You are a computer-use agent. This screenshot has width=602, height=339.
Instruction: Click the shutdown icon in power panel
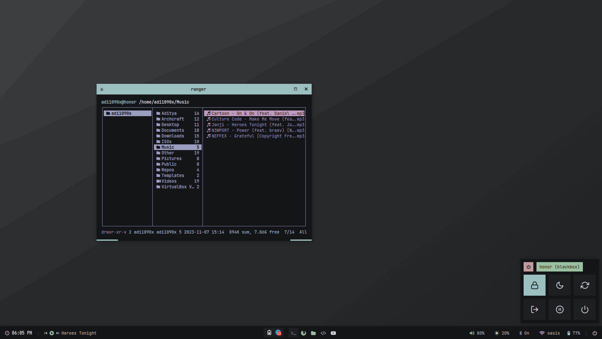584,309
